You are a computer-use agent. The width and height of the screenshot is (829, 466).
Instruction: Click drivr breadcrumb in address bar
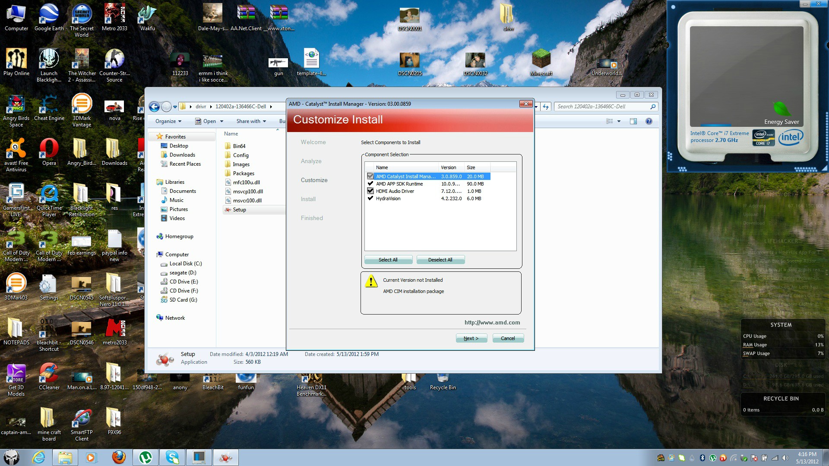201,107
